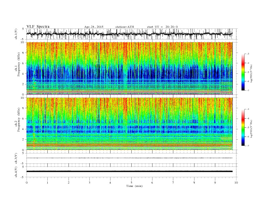Click the "8" tick label on the time axis
Viewport: 266px width, 205px height.
(x=194, y=183)
